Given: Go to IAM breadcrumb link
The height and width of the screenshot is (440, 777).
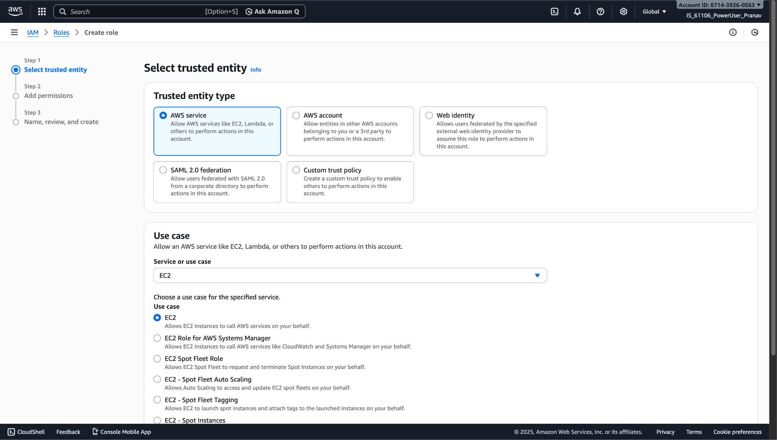Looking at the screenshot, I should [33, 33].
